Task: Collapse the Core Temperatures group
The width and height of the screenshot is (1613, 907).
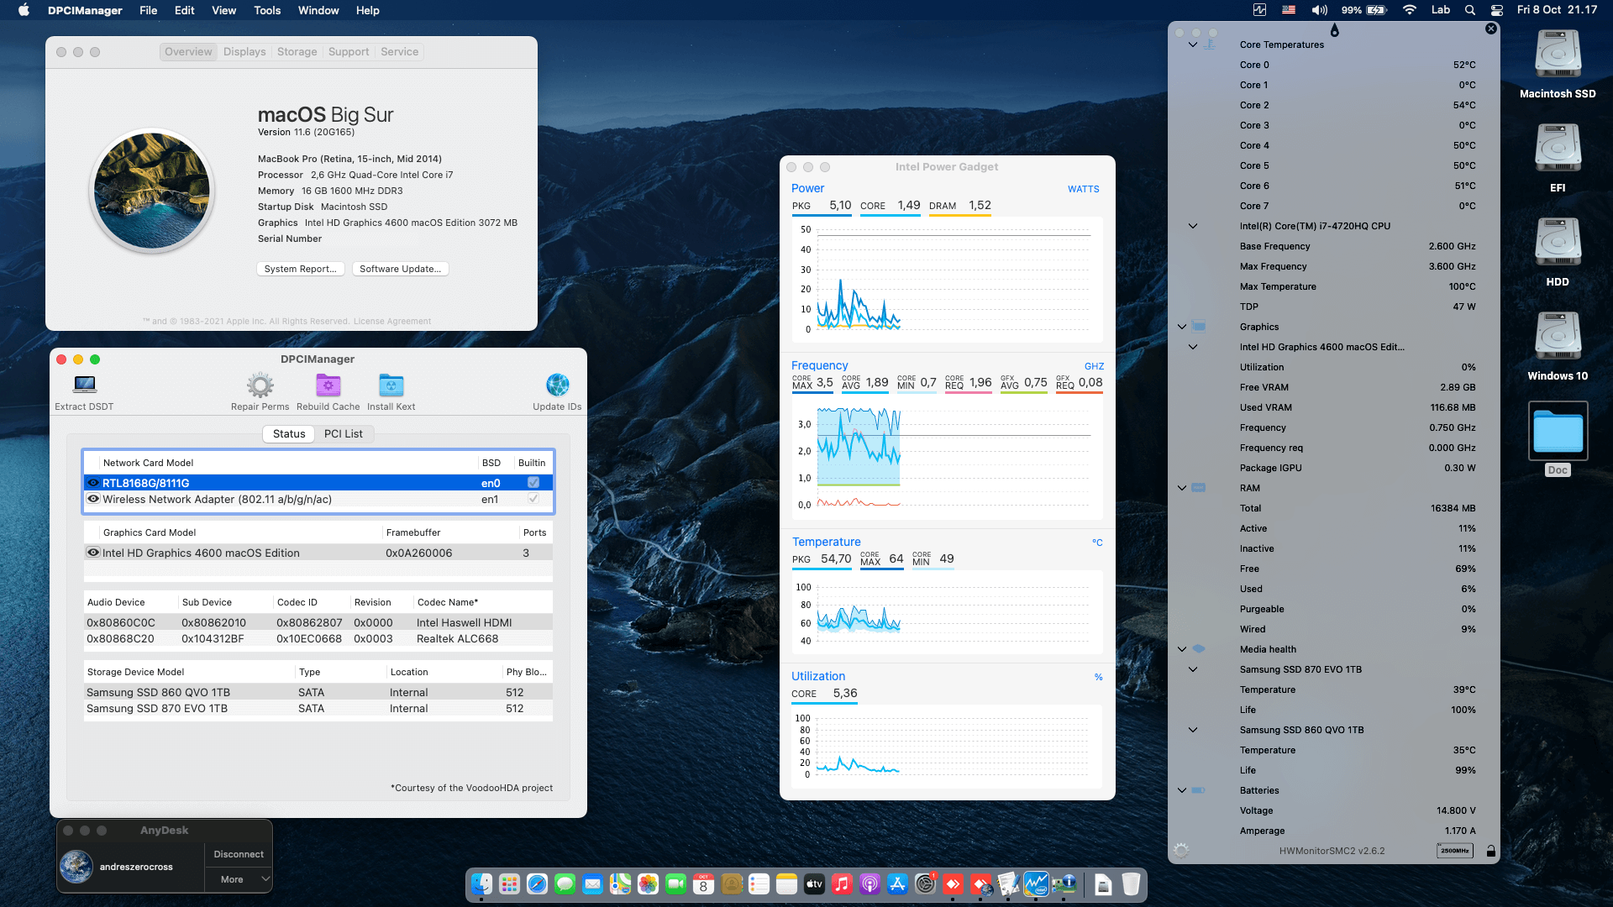Action: click(x=1193, y=45)
